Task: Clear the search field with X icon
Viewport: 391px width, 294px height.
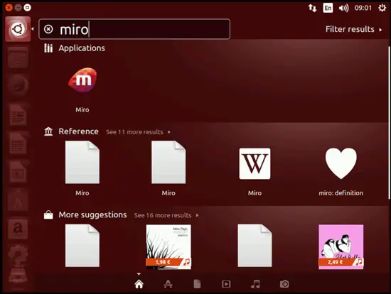Action: point(48,29)
